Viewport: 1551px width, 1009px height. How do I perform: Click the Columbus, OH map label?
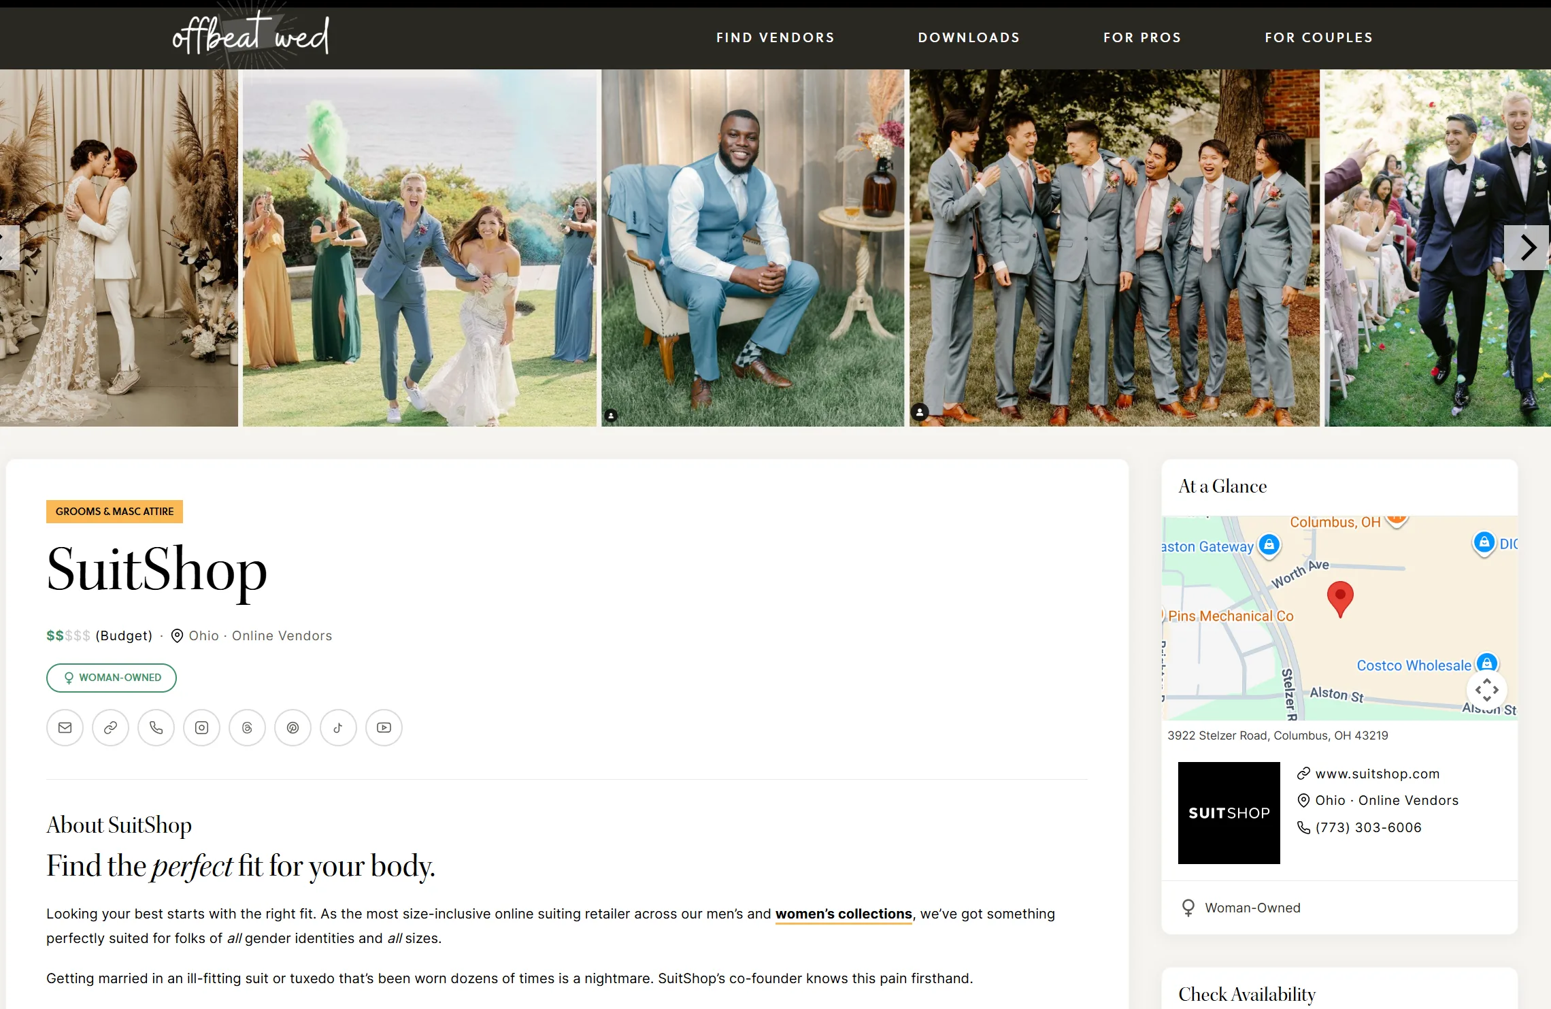pyautogui.click(x=1335, y=522)
